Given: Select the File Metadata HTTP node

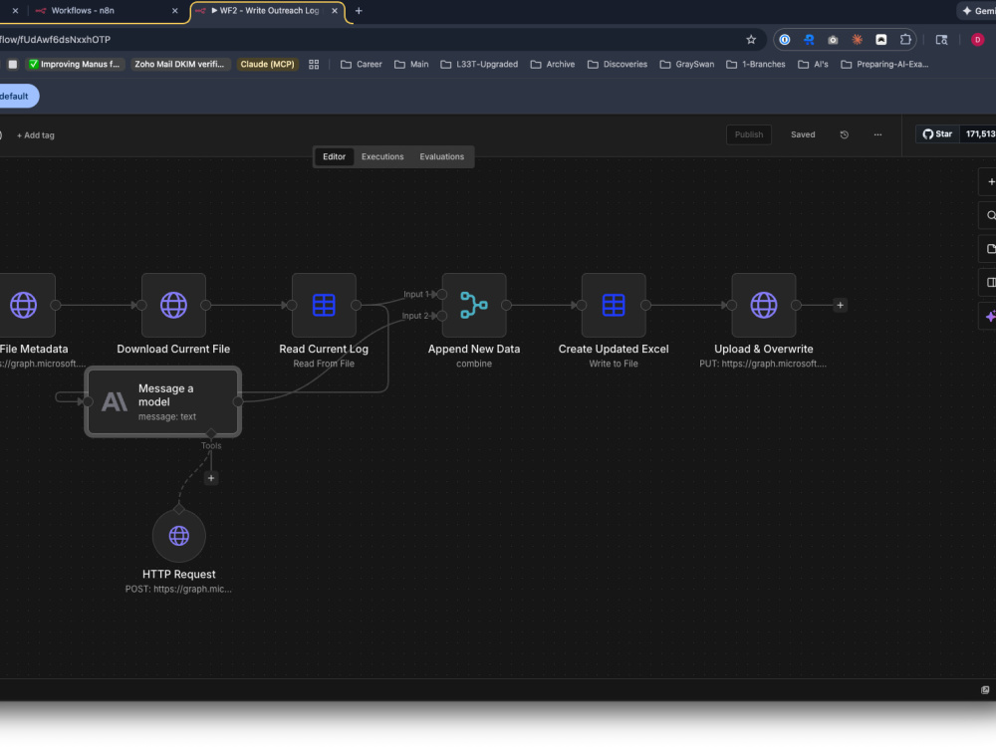Looking at the screenshot, I should pyautogui.click(x=24, y=305).
